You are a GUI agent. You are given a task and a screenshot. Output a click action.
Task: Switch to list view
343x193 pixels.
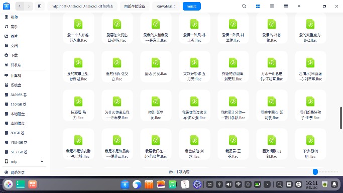click(x=272, y=7)
